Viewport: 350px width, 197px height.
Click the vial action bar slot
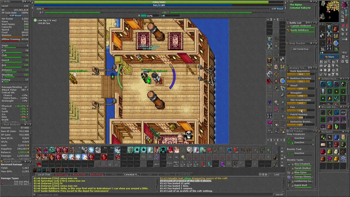tap(170, 157)
